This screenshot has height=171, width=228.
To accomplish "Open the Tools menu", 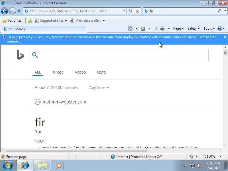I will point(209,28).
